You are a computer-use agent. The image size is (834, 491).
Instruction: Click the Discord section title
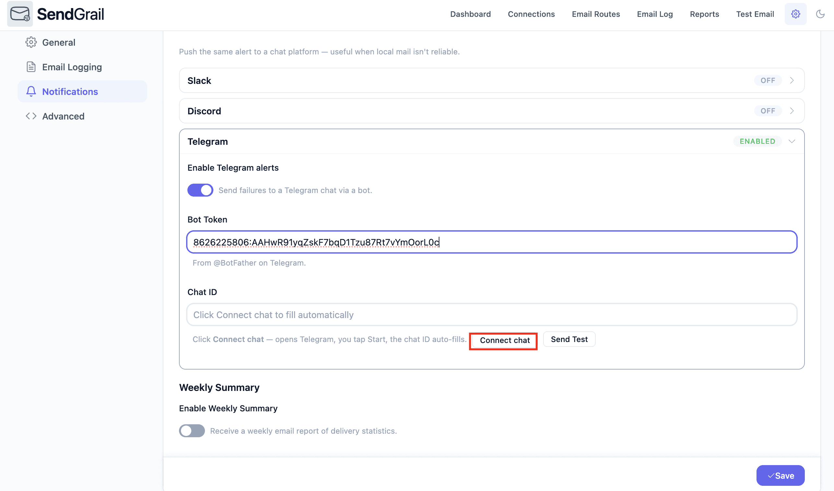pyautogui.click(x=204, y=111)
